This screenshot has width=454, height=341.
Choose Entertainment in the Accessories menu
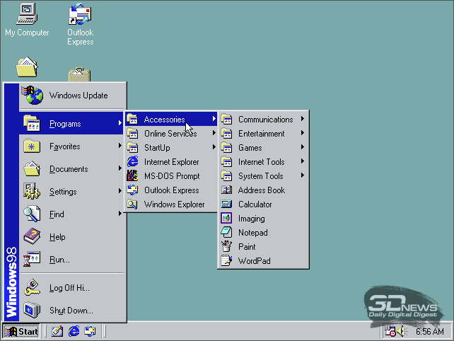pos(263,133)
